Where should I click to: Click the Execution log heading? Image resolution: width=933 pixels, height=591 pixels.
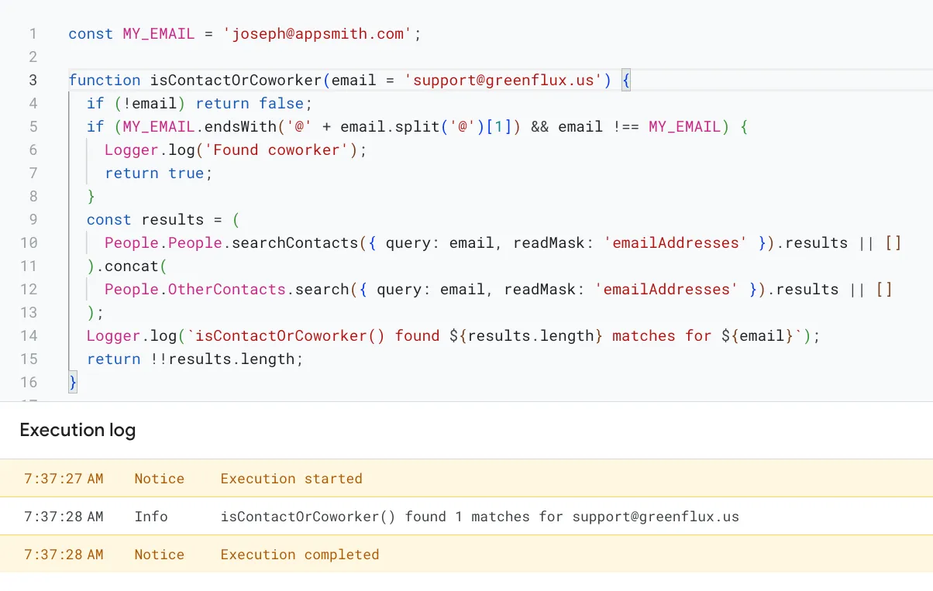77,431
